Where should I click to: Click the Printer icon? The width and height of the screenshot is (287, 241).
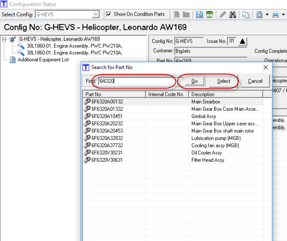pyautogui.click(x=275, y=15)
